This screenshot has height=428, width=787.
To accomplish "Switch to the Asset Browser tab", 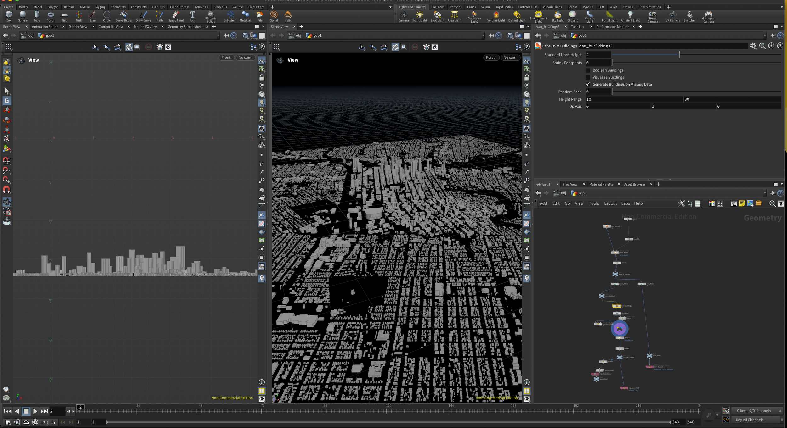I will [634, 184].
